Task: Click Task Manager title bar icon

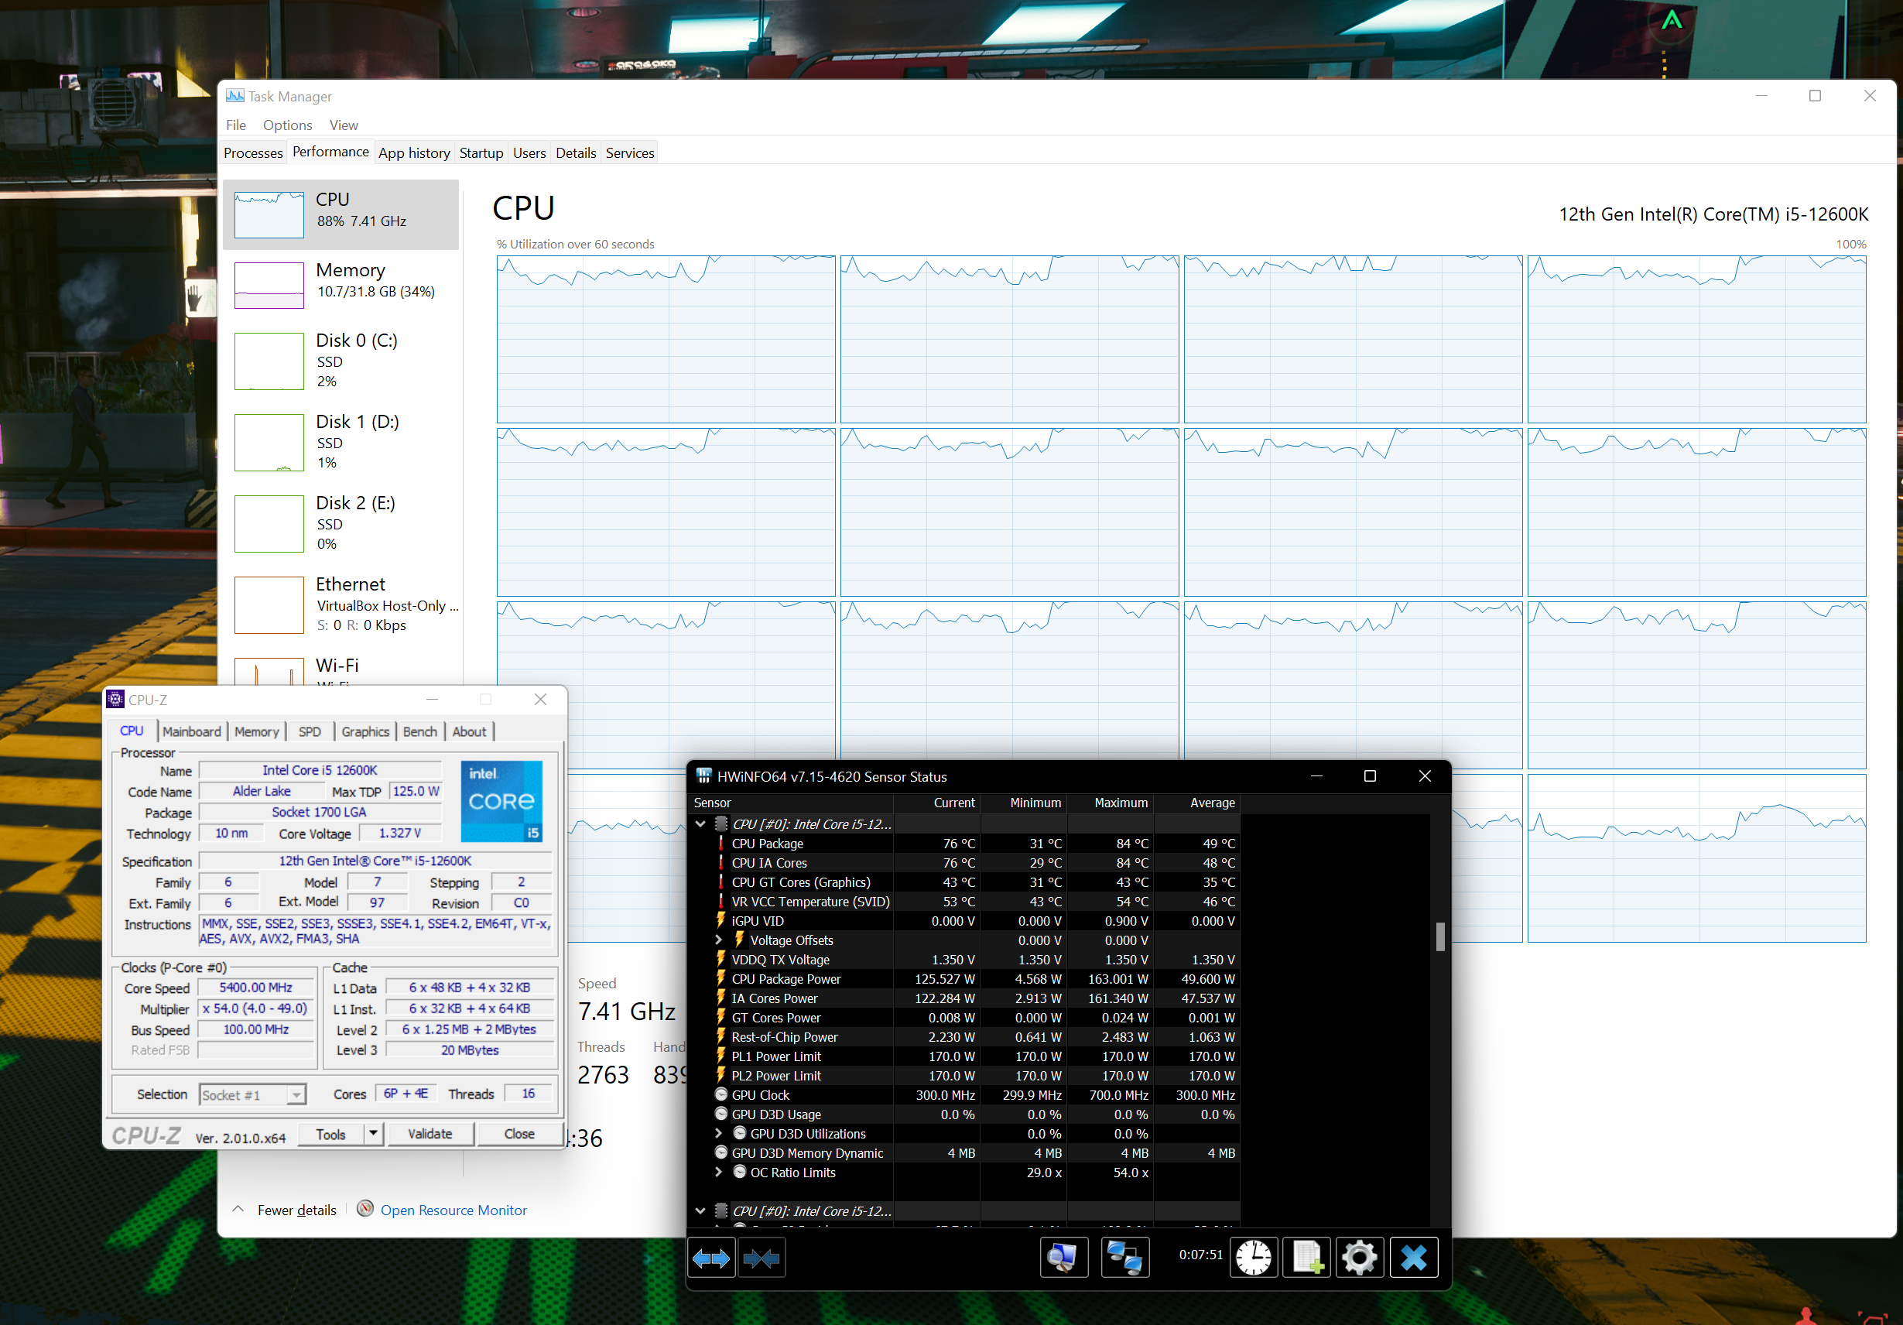Action: coord(234,96)
